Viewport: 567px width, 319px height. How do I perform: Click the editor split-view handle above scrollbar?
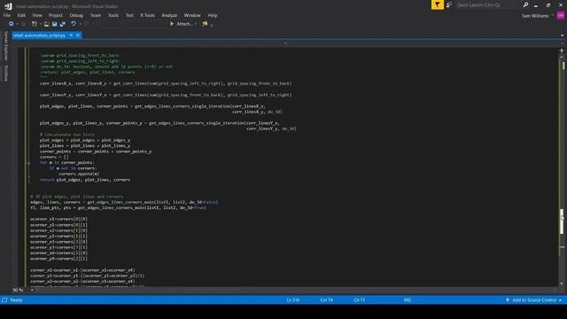[562, 51]
